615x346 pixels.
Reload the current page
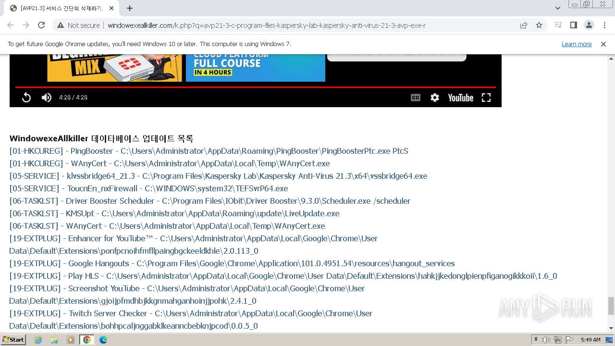tap(41, 25)
